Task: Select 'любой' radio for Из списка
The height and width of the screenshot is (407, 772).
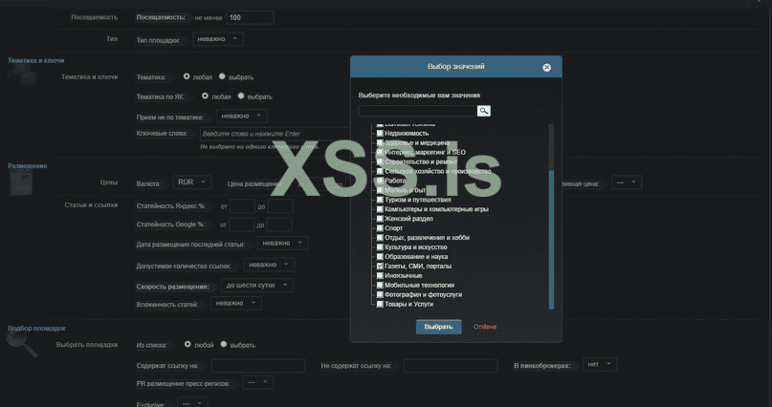Action: tap(187, 344)
